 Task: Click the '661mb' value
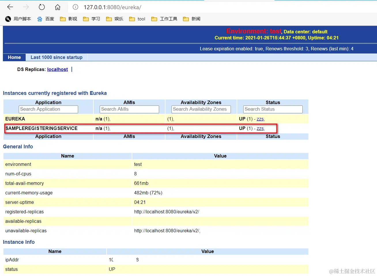coord(141,183)
